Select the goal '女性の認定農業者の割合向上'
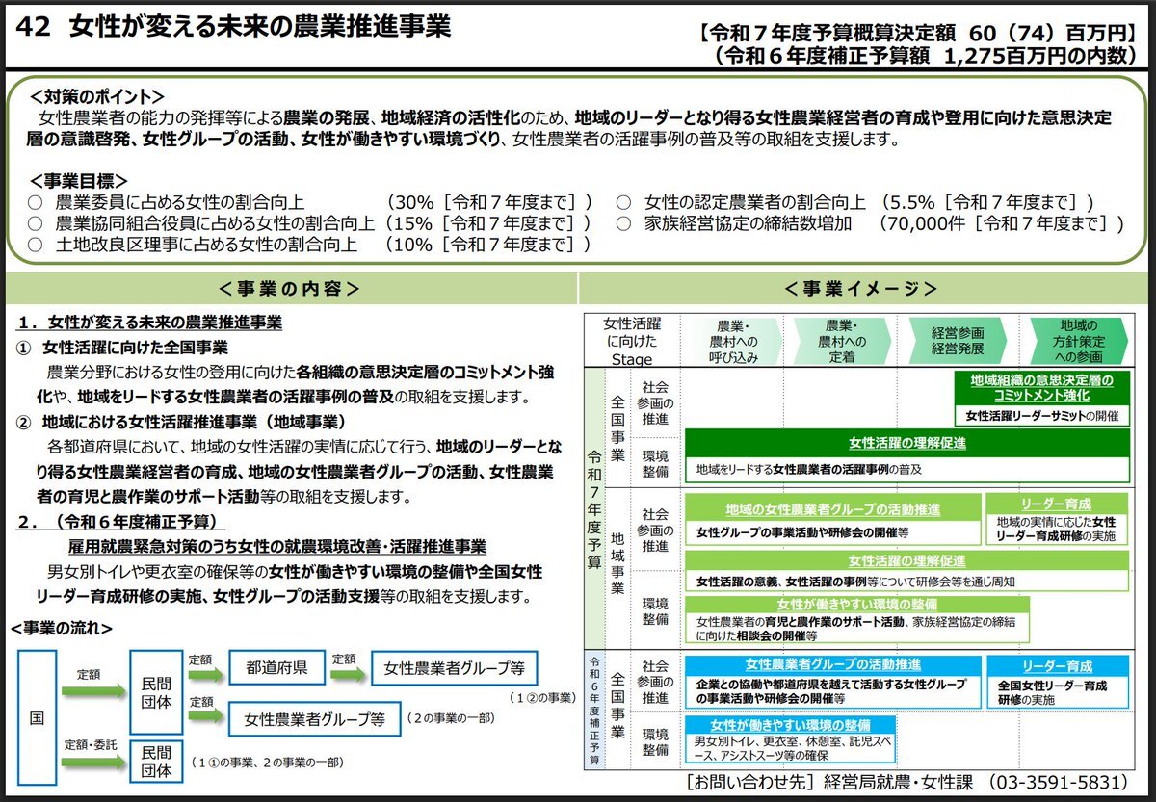 pyautogui.click(x=754, y=202)
